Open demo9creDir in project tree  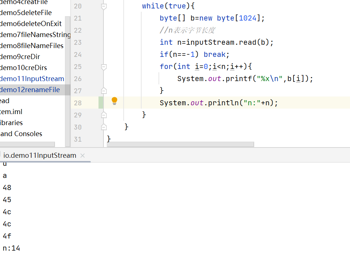(x=20, y=57)
